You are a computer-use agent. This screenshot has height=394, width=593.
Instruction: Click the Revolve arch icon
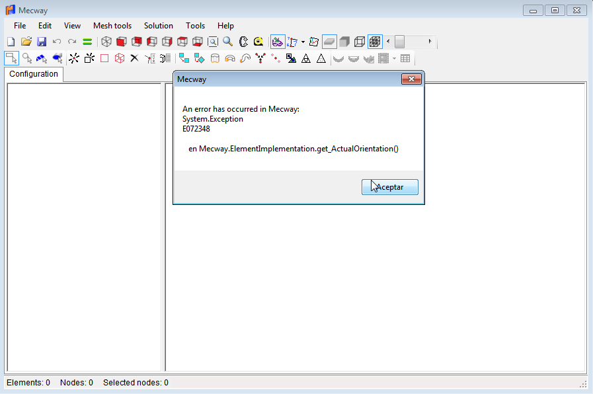(230, 58)
